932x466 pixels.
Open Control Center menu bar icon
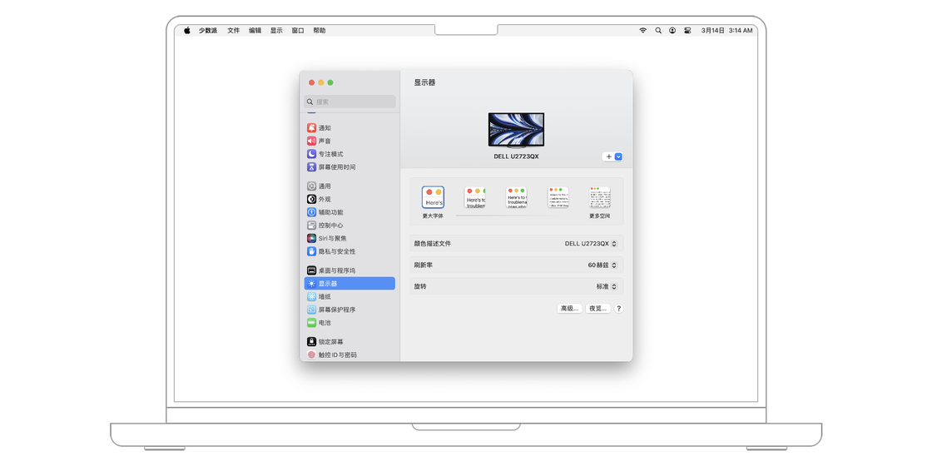point(687,30)
